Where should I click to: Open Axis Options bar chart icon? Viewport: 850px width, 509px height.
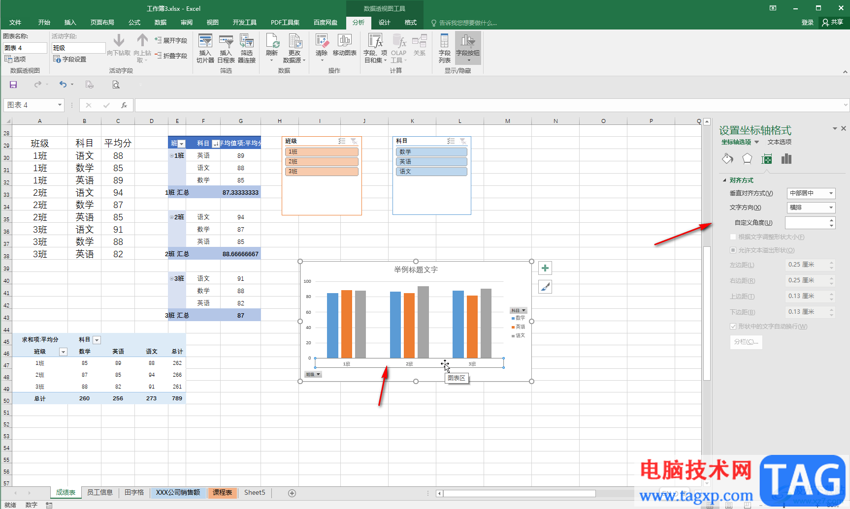pos(786,159)
